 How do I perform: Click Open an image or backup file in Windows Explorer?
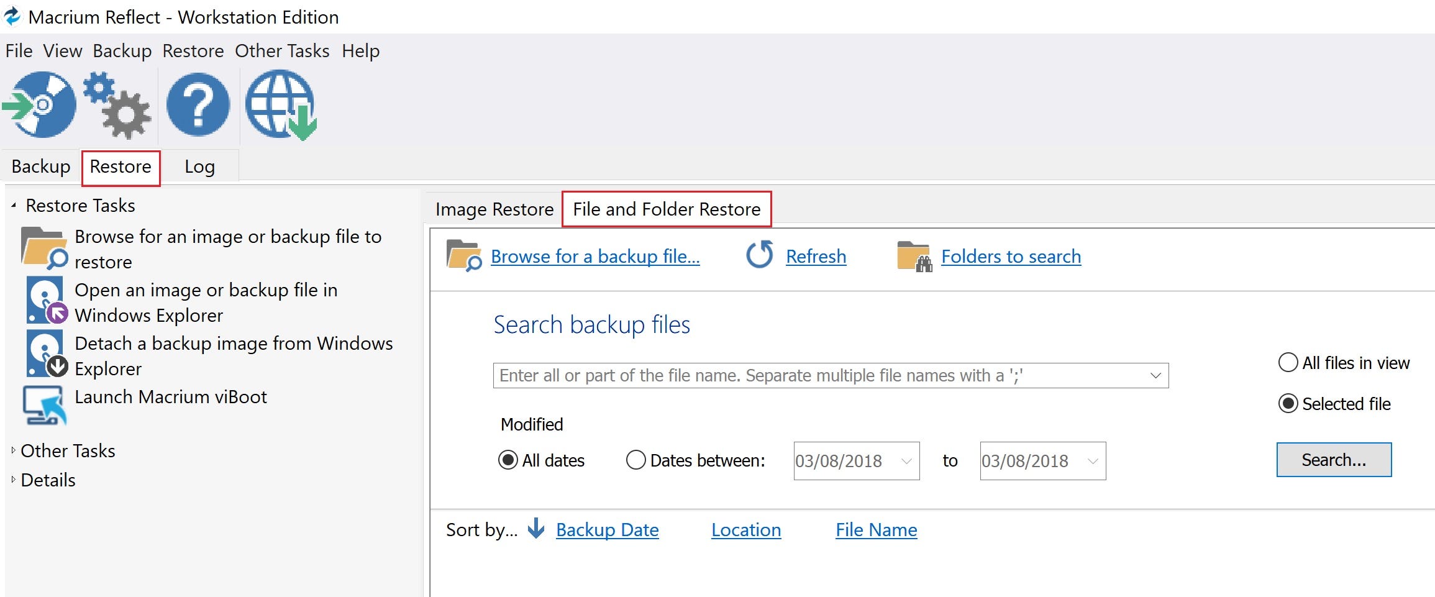click(206, 302)
